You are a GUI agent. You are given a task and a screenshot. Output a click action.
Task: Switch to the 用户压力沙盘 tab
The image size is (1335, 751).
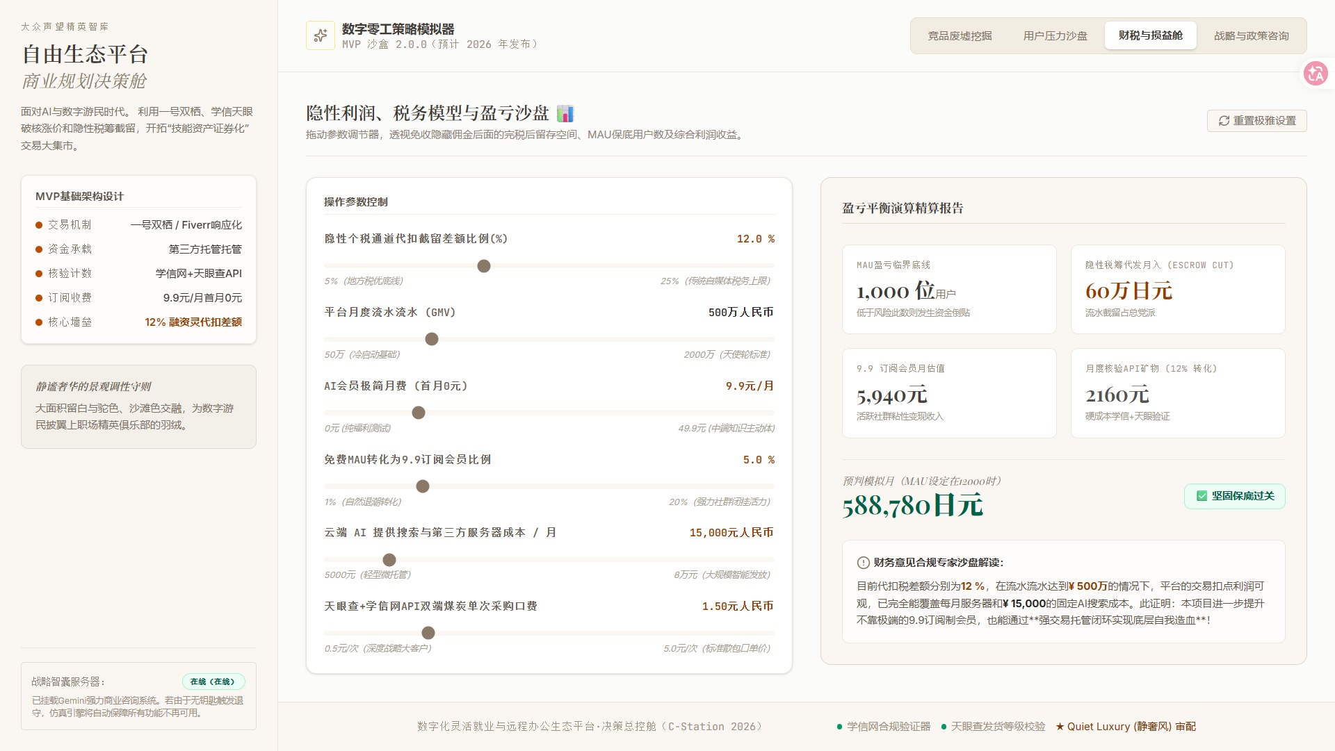1055,35
